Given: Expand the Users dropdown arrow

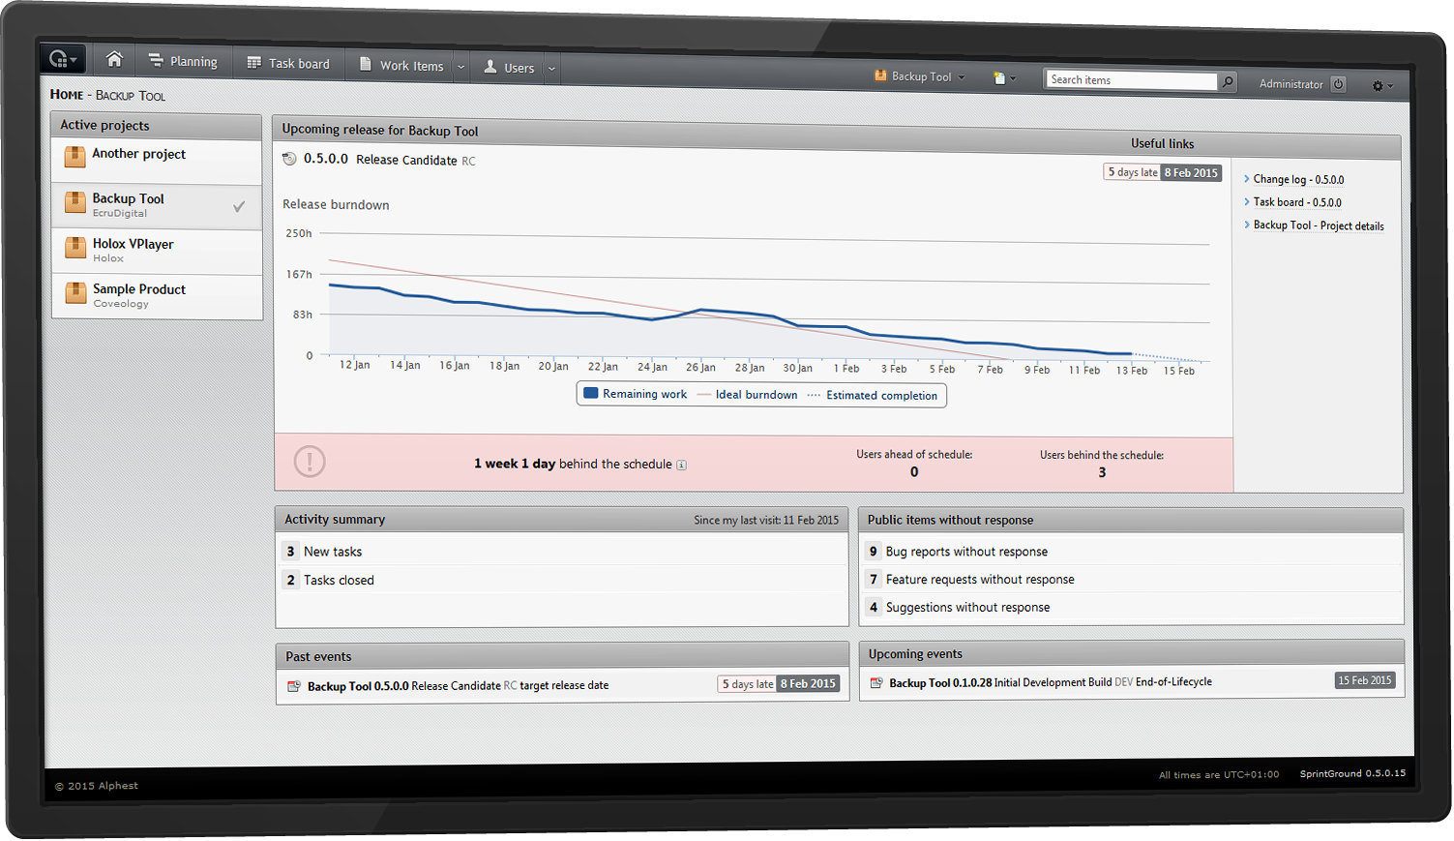Looking at the screenshot, I should click(551, 69).
